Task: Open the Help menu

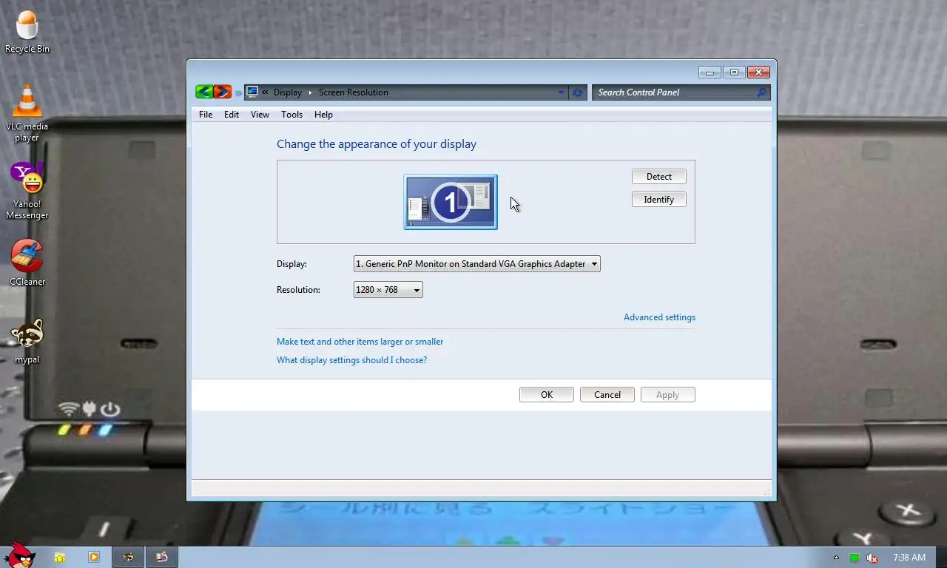Action: 323,115
